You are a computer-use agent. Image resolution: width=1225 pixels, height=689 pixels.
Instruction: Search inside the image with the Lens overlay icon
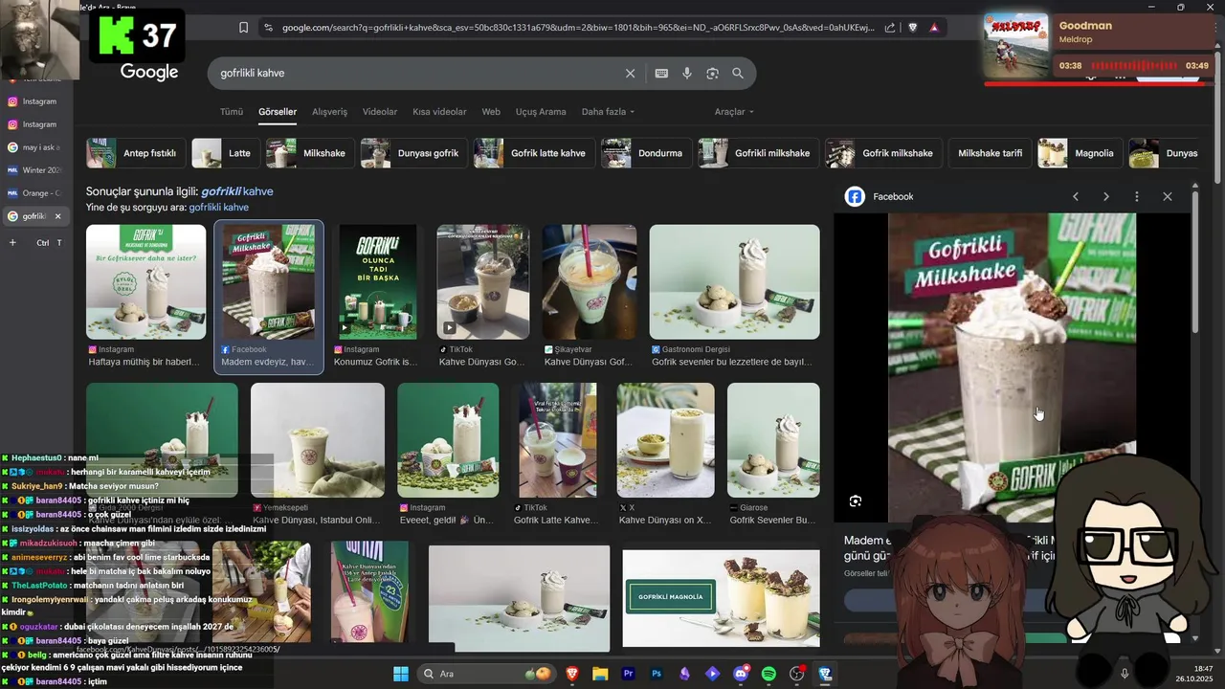[856, 501]
